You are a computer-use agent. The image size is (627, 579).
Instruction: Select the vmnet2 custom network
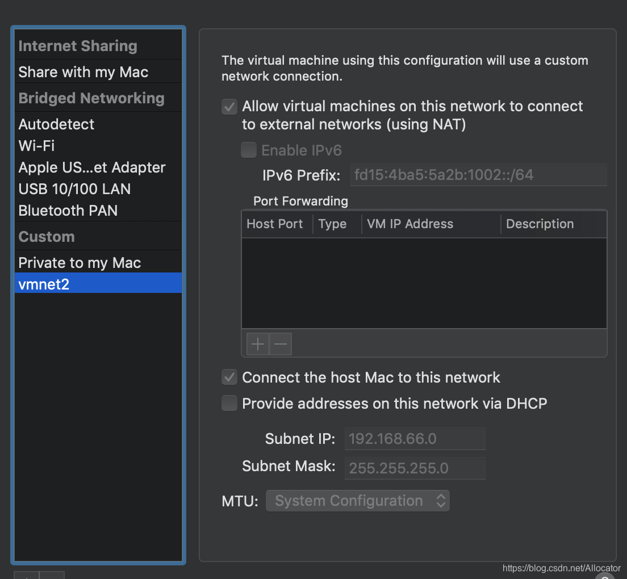98,283
